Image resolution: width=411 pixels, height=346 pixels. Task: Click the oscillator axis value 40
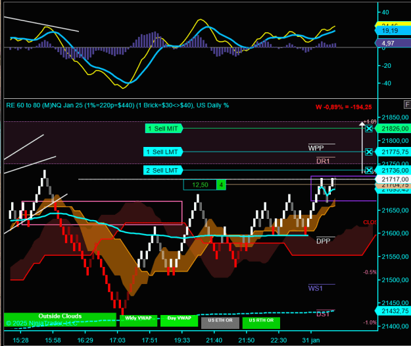pyautogui.click(x=385, y=12)
